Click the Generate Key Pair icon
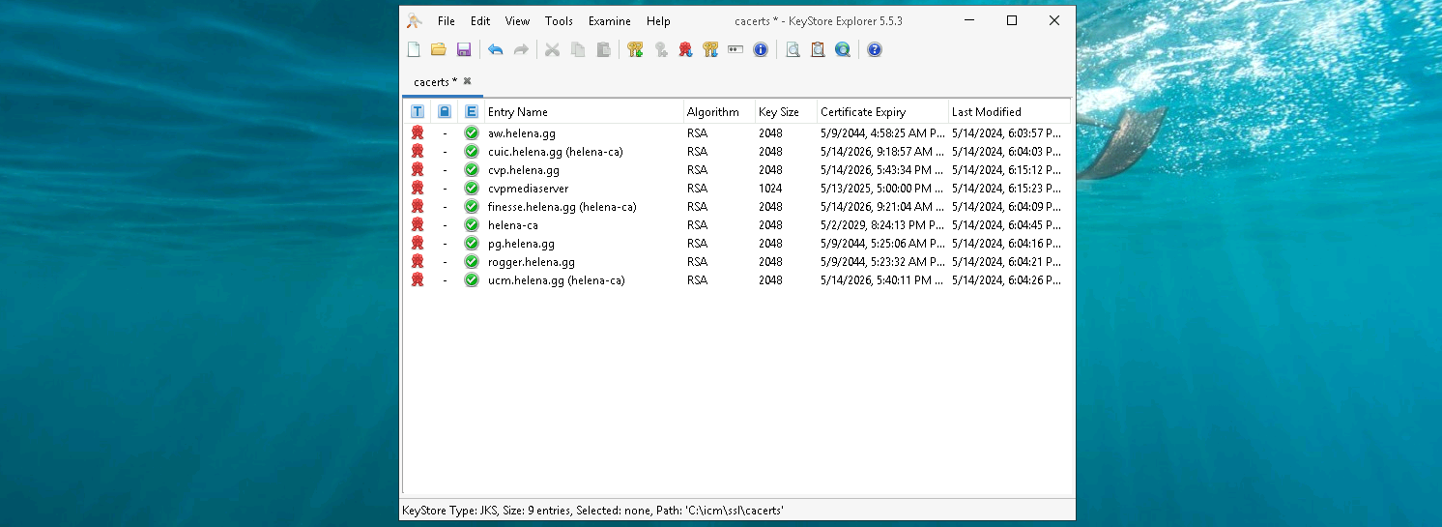This screenshot has width=1442, height=527. pyautogui.click(x=635, y=49)
